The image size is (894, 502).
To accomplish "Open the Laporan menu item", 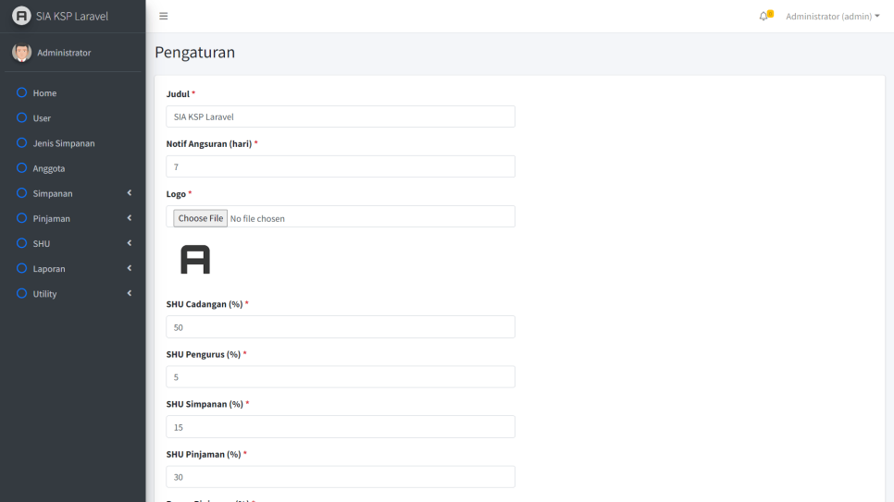I will pos(72,268).
